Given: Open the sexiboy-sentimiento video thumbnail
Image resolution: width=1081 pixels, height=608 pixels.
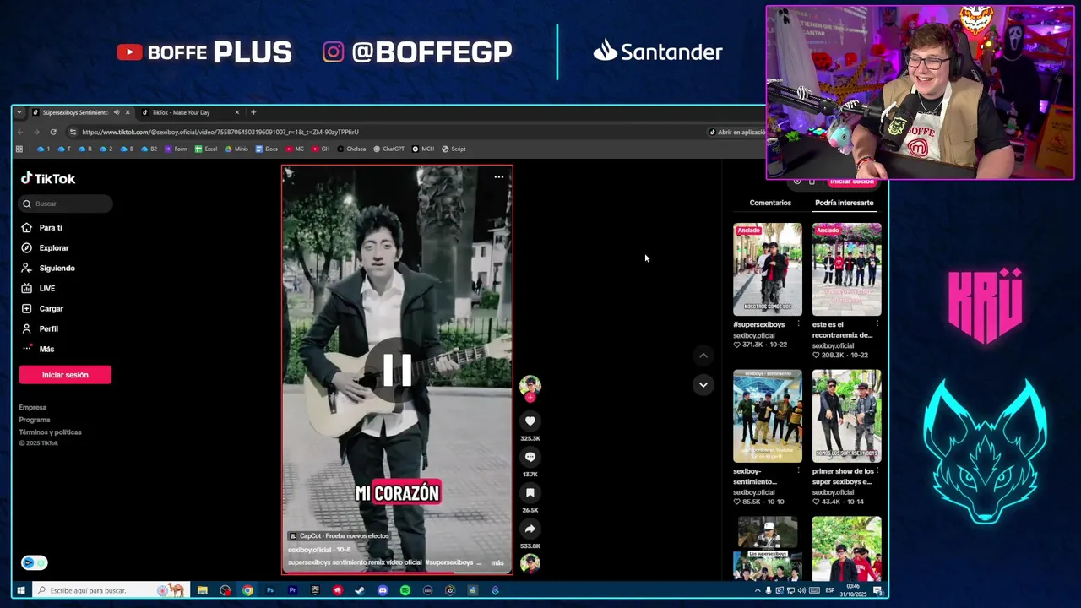Looking at the screenshot, I should [x=768, y=415].
